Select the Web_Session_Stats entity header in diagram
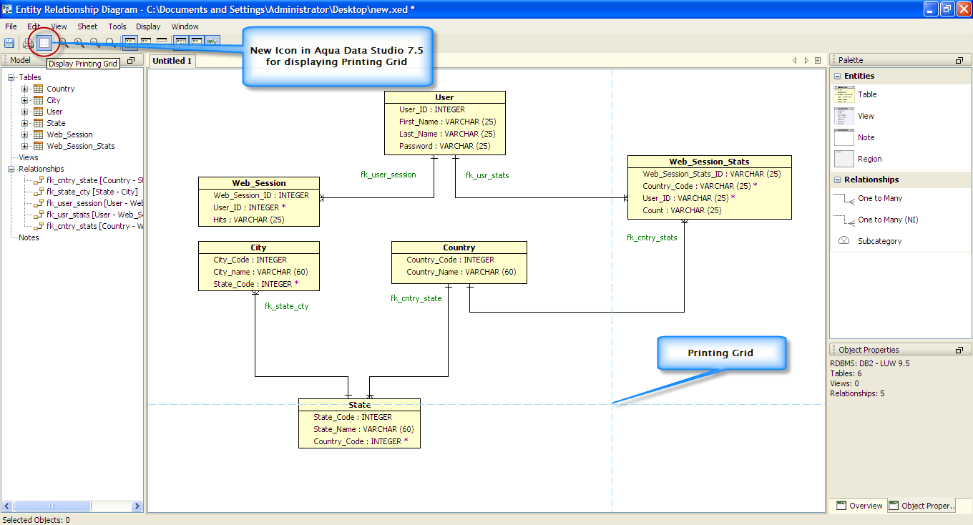Viewport: 973px width, 525px height. pos(710,162)
